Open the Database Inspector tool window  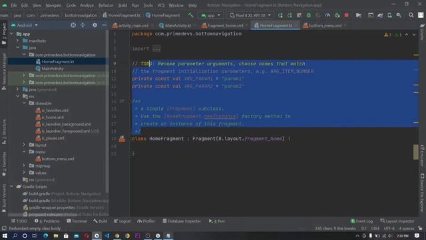[182, 221]
